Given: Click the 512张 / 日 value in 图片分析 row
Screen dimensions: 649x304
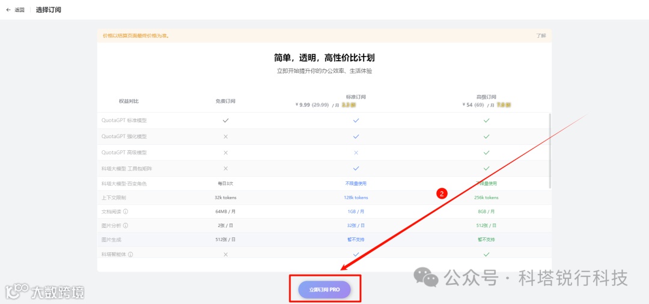Looking at the screenshot, I should point(486,225).
